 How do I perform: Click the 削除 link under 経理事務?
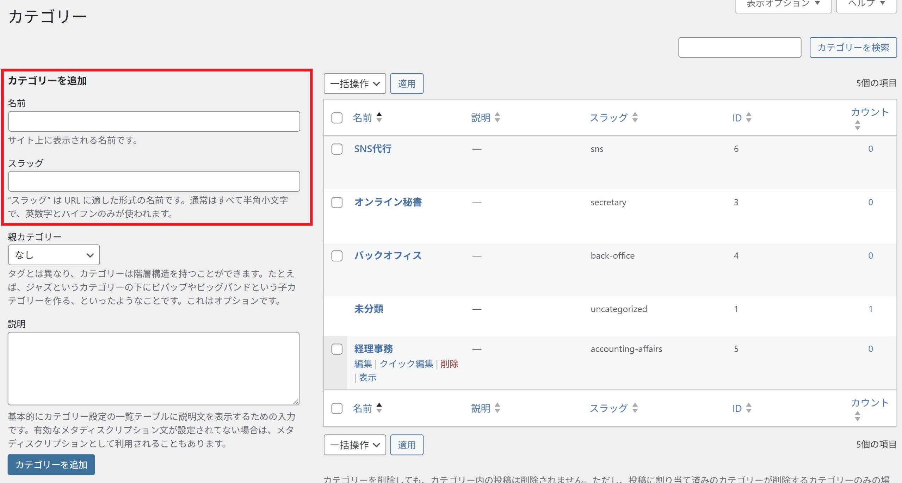point(449,364)
